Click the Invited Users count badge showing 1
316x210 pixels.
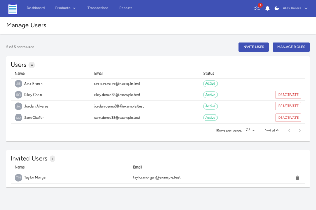(x=52, y=159)
